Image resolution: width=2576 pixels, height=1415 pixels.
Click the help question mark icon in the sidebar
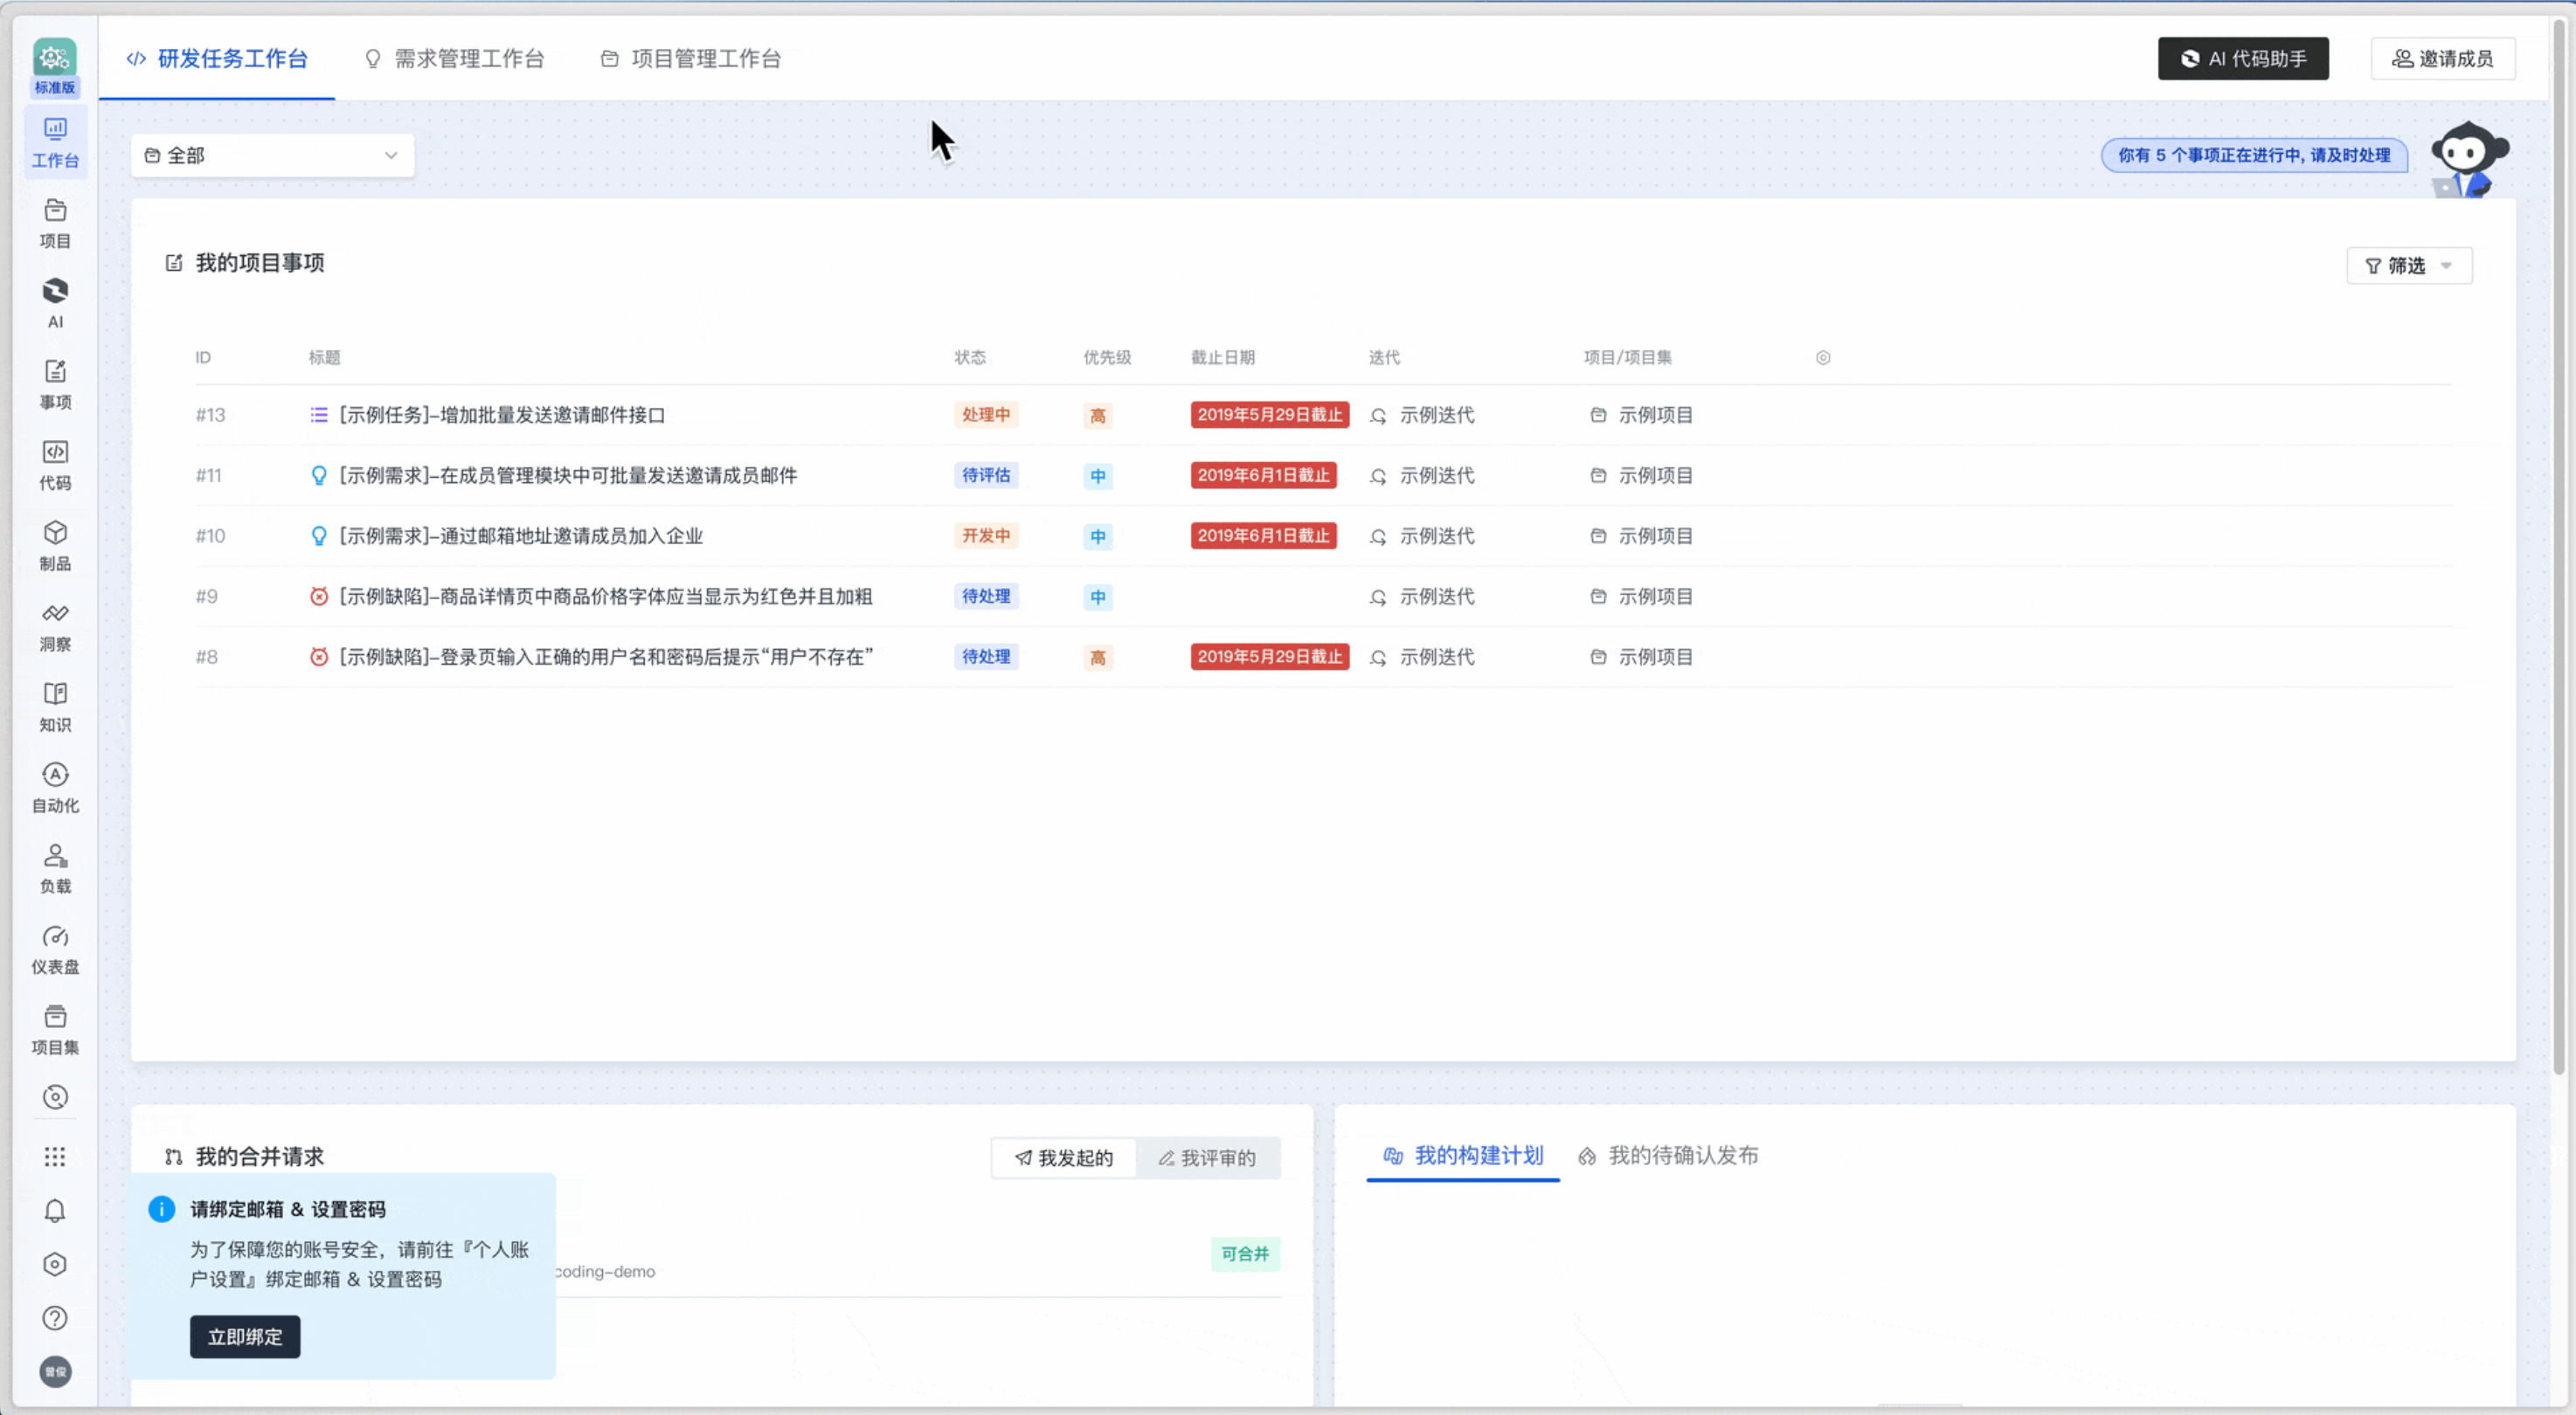(x=55, y=1318)
